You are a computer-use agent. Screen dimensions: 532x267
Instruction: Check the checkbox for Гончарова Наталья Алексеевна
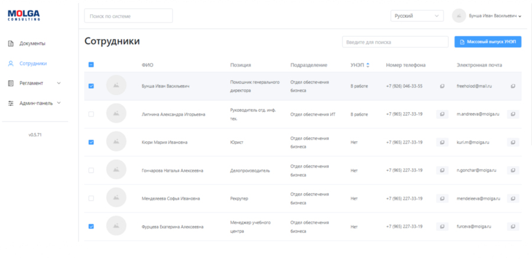[x=91, y=170]
